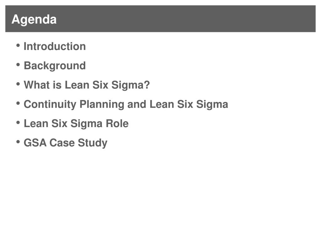
Task: Click the 'What is Lean Six Sigma?' line
Action: point(87,85)
